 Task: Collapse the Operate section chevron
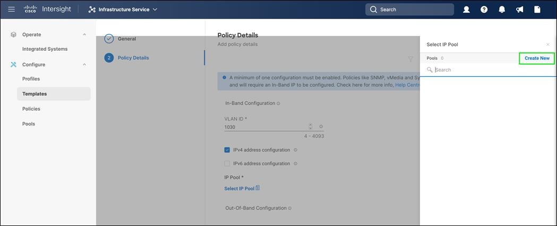[x=84, y=34]
